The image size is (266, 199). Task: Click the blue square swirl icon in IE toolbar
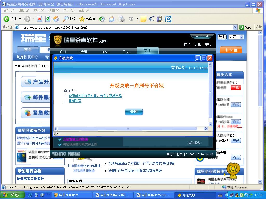pos(168,19)
